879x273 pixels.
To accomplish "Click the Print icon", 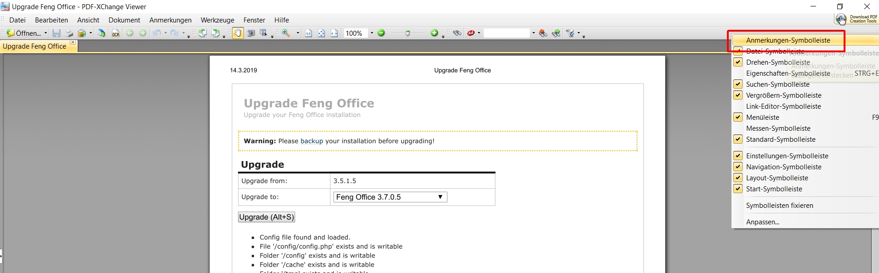I will pyautogui.click(x=69, y=33).
